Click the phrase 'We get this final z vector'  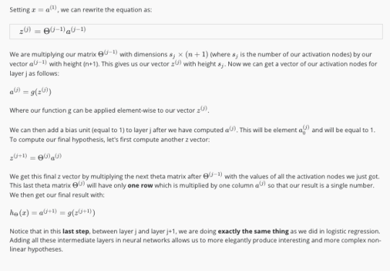(x=45, y=176)
